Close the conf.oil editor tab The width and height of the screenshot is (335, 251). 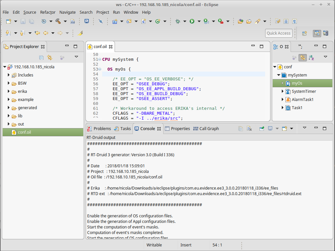111,47
